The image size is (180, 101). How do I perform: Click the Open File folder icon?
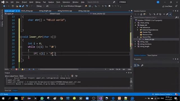(x=17, y=6)
